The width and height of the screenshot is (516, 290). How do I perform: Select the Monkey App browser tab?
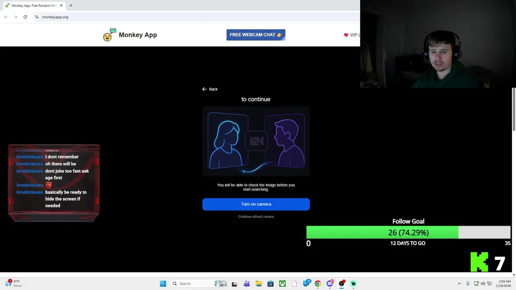34,6
